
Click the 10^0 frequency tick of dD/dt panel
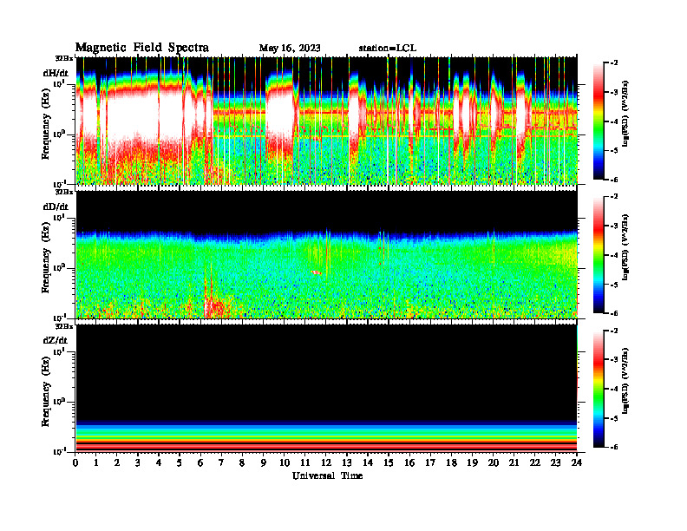[x=59, y=267]
